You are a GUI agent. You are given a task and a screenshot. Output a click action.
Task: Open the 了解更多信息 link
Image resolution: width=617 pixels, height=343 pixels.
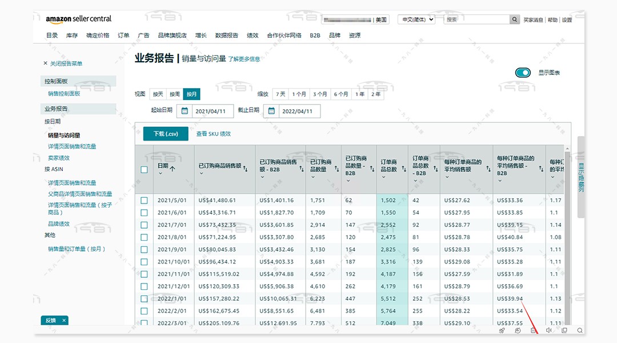coord(244,59)
